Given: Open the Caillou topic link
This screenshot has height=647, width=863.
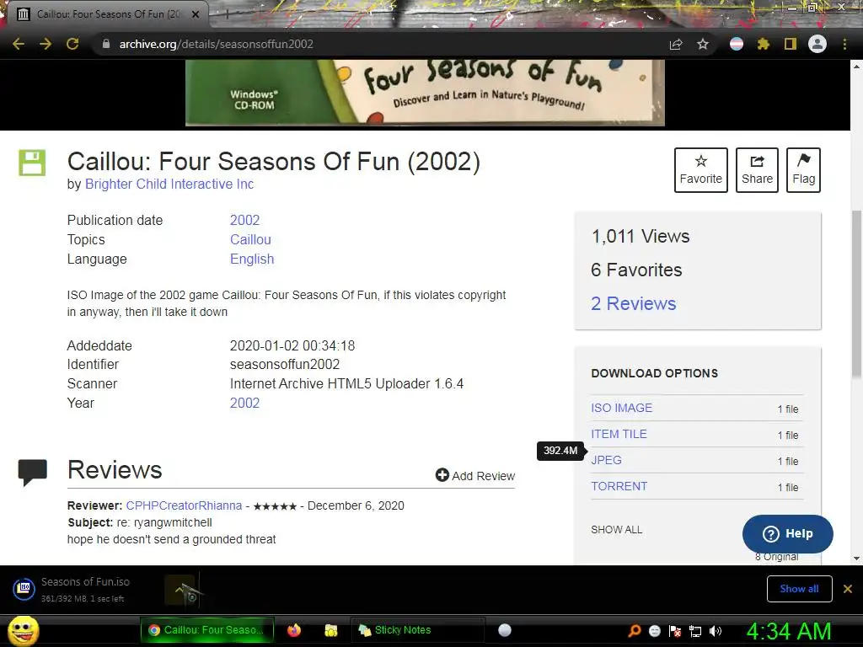Looking at the screenshot, I should click(250, 239).
